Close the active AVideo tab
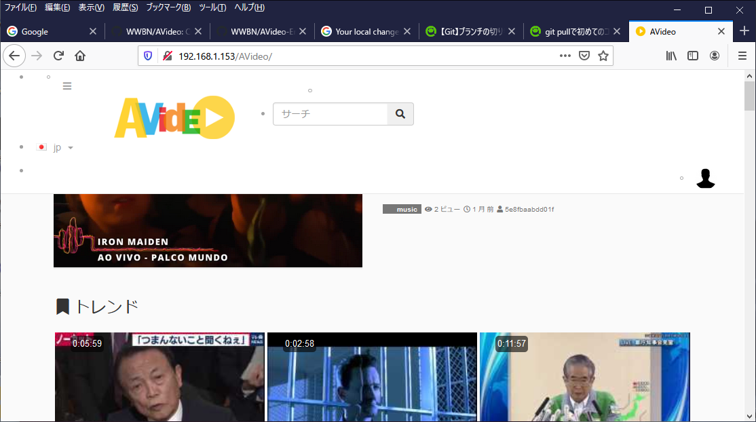The width and height of the screenshot is (756, 422). coord(721,31)
